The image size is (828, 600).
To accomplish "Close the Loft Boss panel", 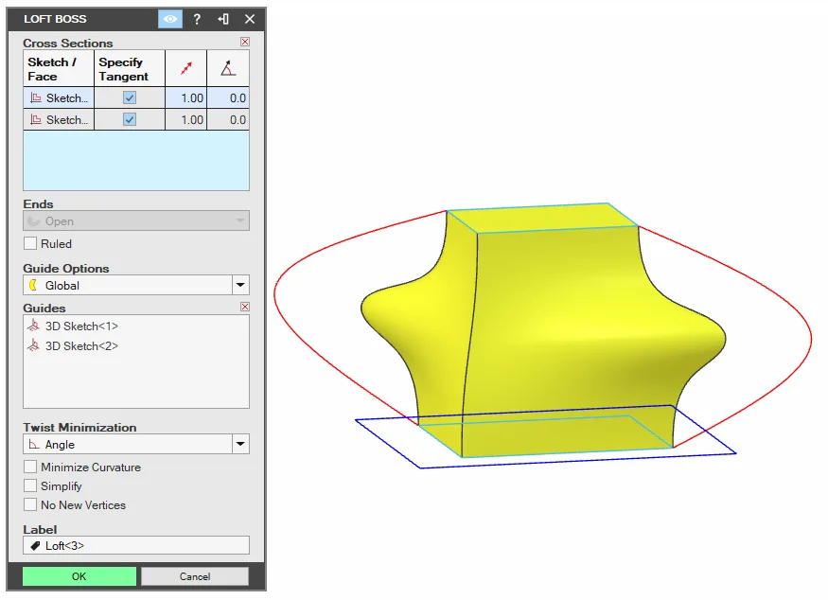I will pyautogui.click(x=250, y=19).
